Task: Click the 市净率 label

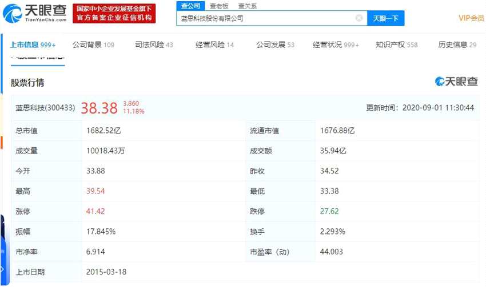Action: 26,252
